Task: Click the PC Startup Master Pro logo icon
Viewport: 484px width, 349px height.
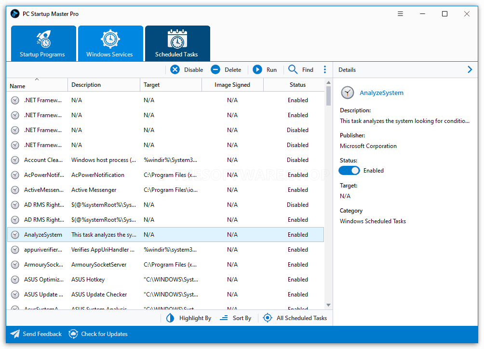Action: 15,14
